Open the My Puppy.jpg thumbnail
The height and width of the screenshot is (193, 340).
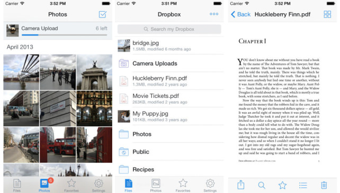point(124,116)
